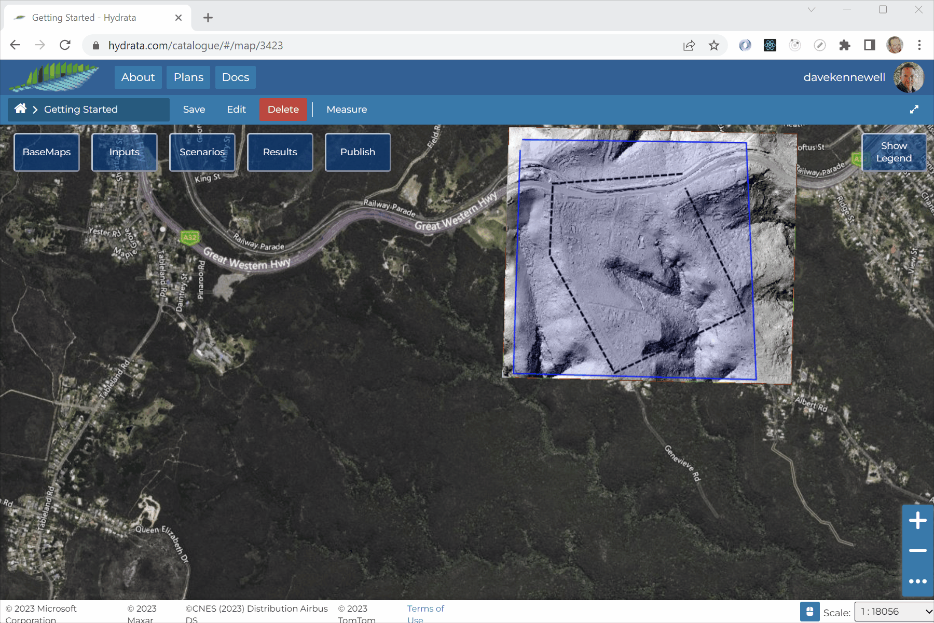This screenshot has width=934, height=623.
Task: Expand the BaseMaps panel
Action: (x=47, y=152)
